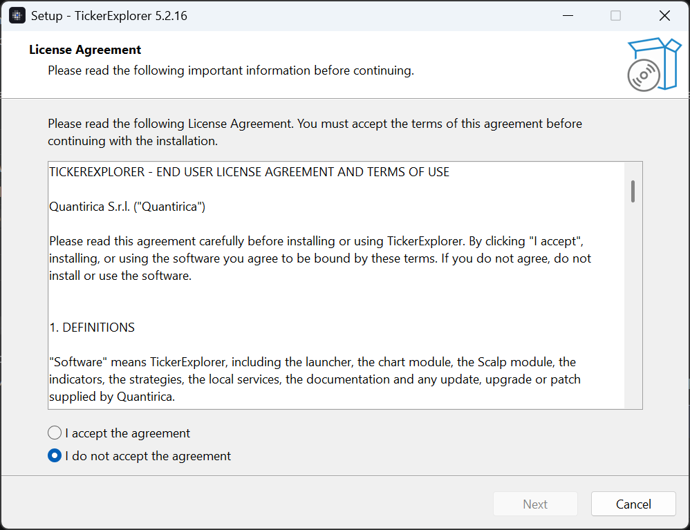690x530 pixels.
Task: Click the "TICKEREXPLORER - END USER LICENSE AGREEMENT" title
Action: tap(250, 172)
